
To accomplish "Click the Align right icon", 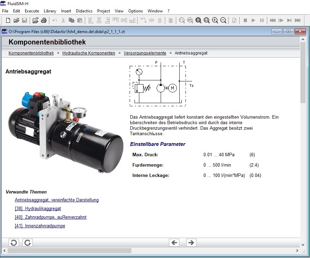I will tap(107, 20).
